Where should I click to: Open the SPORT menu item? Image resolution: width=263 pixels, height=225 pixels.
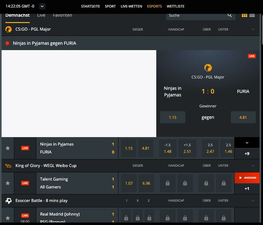[x=110, y=6]
